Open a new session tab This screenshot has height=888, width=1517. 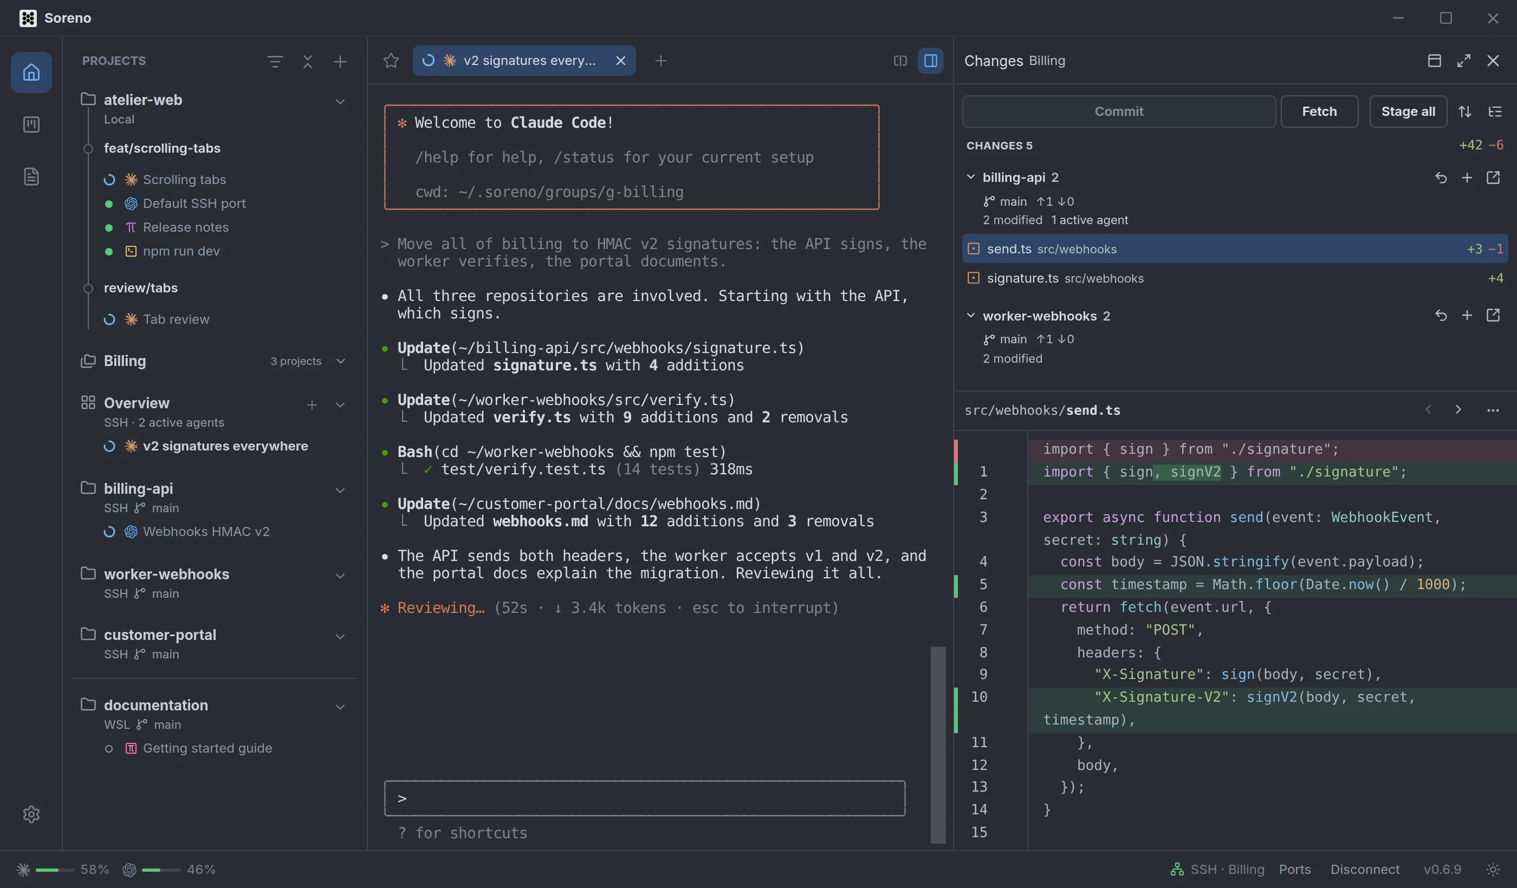[660, 61]
